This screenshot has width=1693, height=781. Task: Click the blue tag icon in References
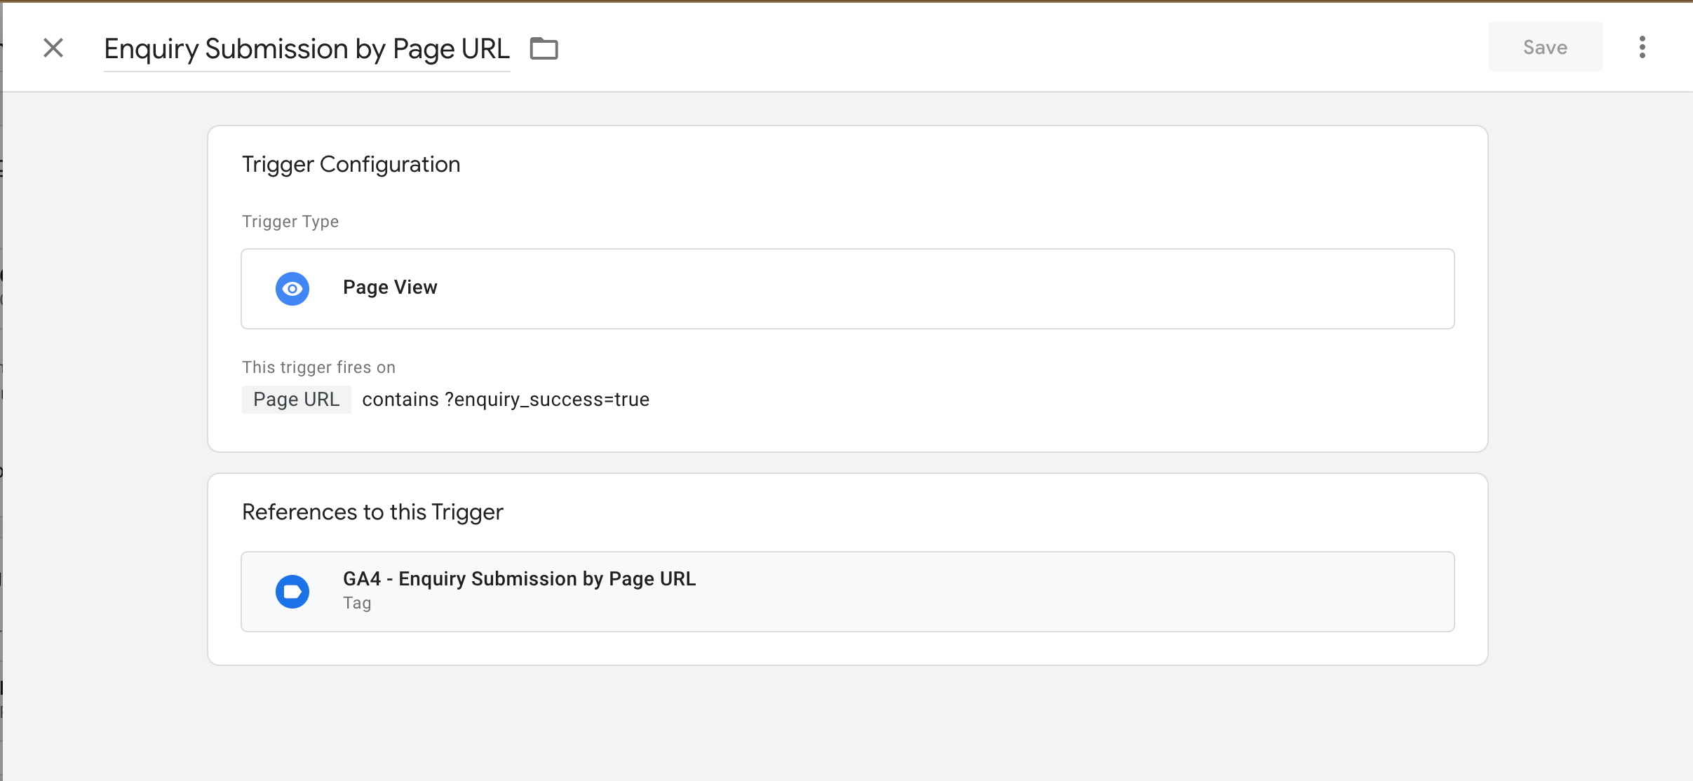point(292,591)
